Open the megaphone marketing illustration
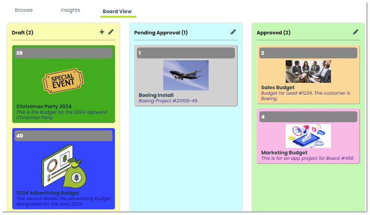Image resolution: width=370 pixels, height=215 pixels. (x=308, y=136)
